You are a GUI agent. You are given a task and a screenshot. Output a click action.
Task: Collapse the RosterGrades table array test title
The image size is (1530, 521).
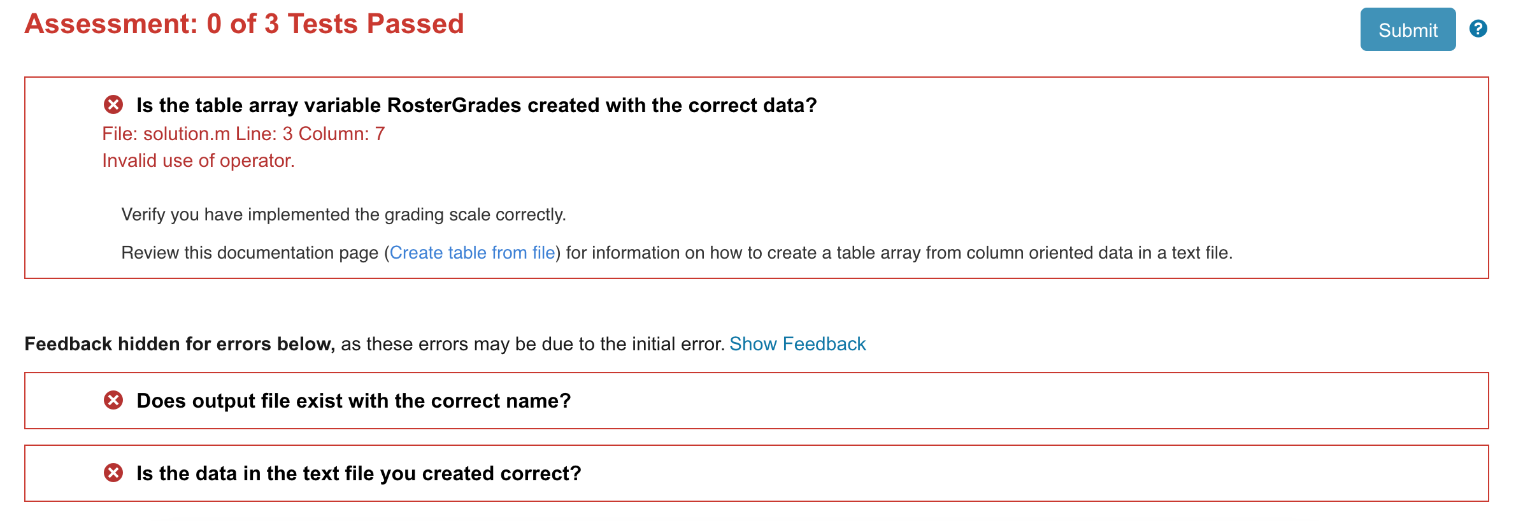pyautogui.click(x=476, y=105)
